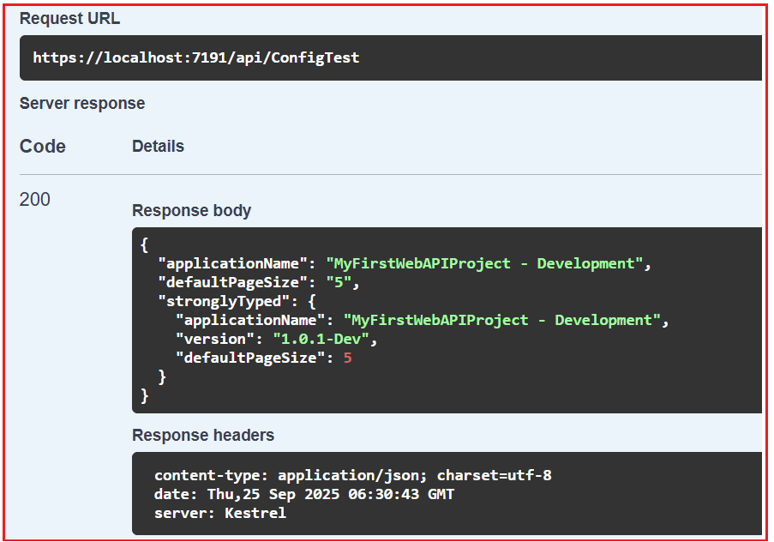Click the opening brace of JSON body

click(x=143, y=244)
